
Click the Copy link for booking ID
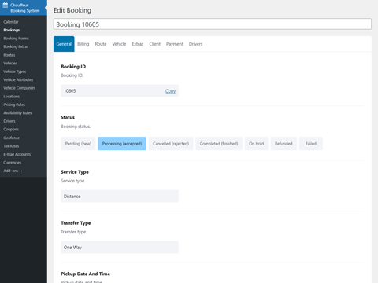170,91
